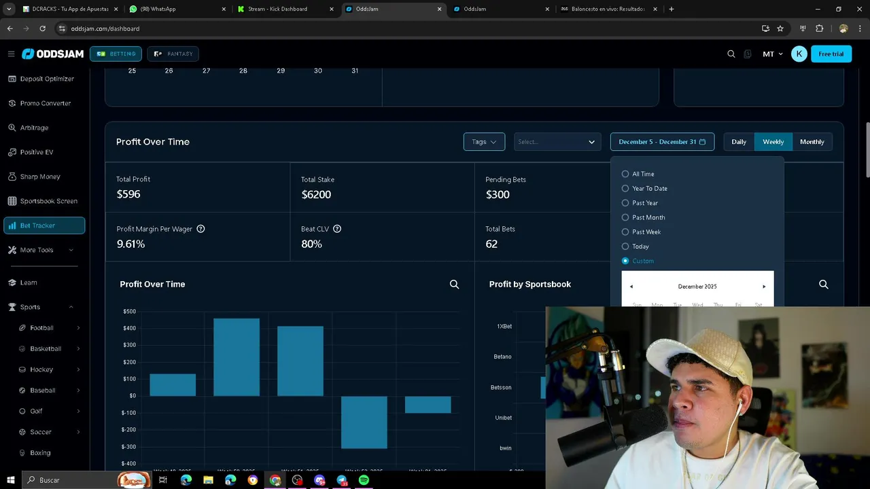Image resolution: width=870 pixels, height=489 pixels.
Task: Click Profit Margin Per Wager help icon
Action: click(201, 229)
